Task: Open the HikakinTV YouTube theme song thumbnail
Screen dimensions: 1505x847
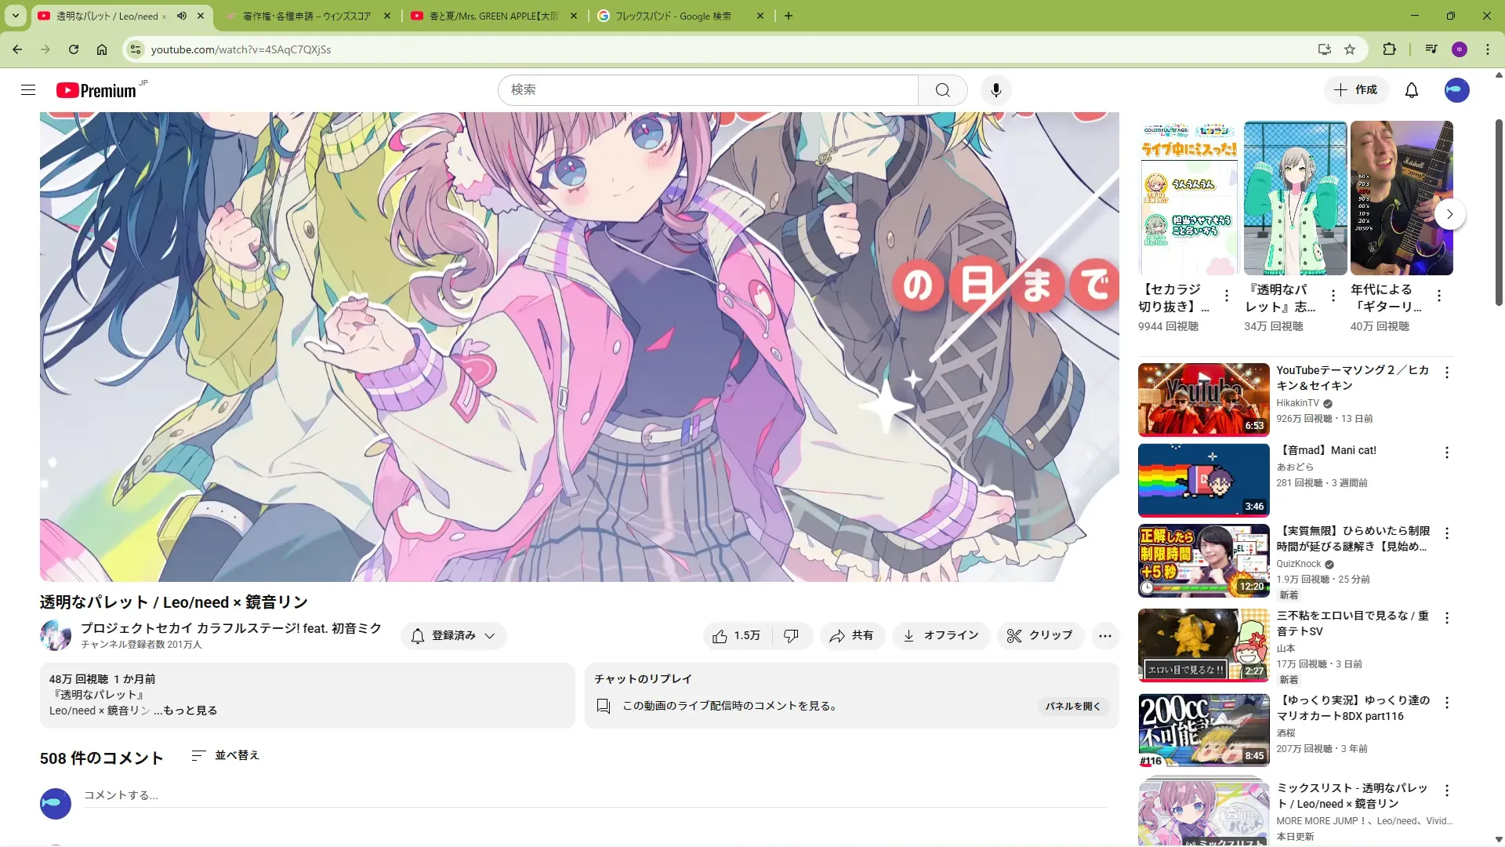Action: click(x=1203, y=399)
